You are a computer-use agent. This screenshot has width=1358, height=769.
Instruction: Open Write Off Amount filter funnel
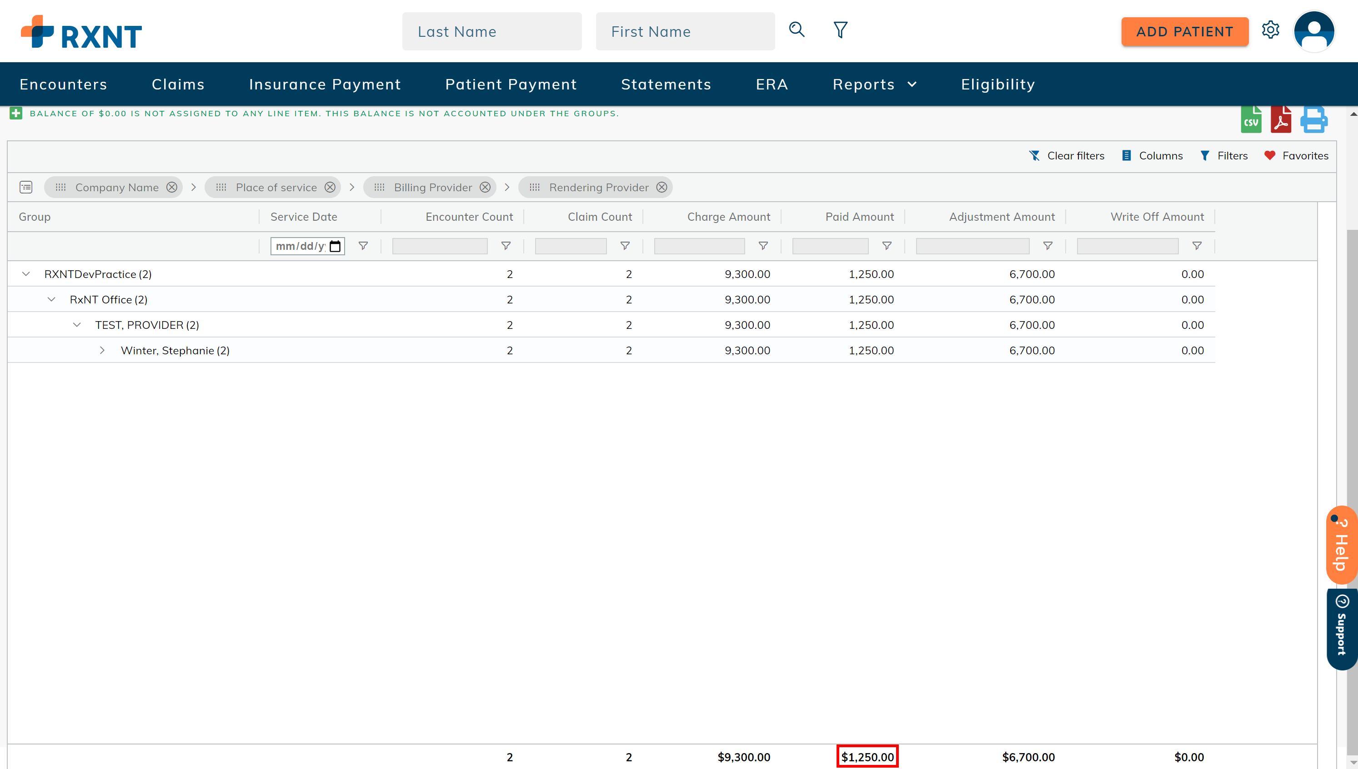[1198, 246]
